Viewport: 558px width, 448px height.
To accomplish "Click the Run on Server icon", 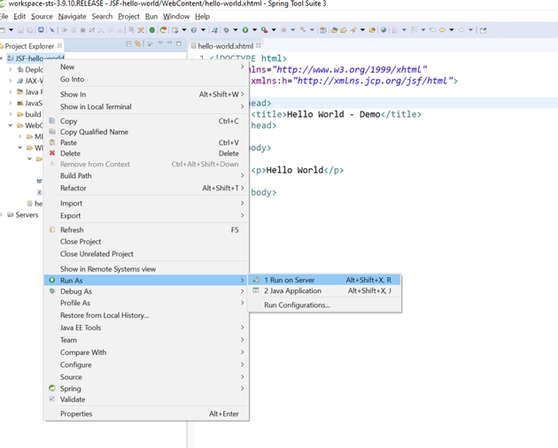I will [x=256, y=280].
